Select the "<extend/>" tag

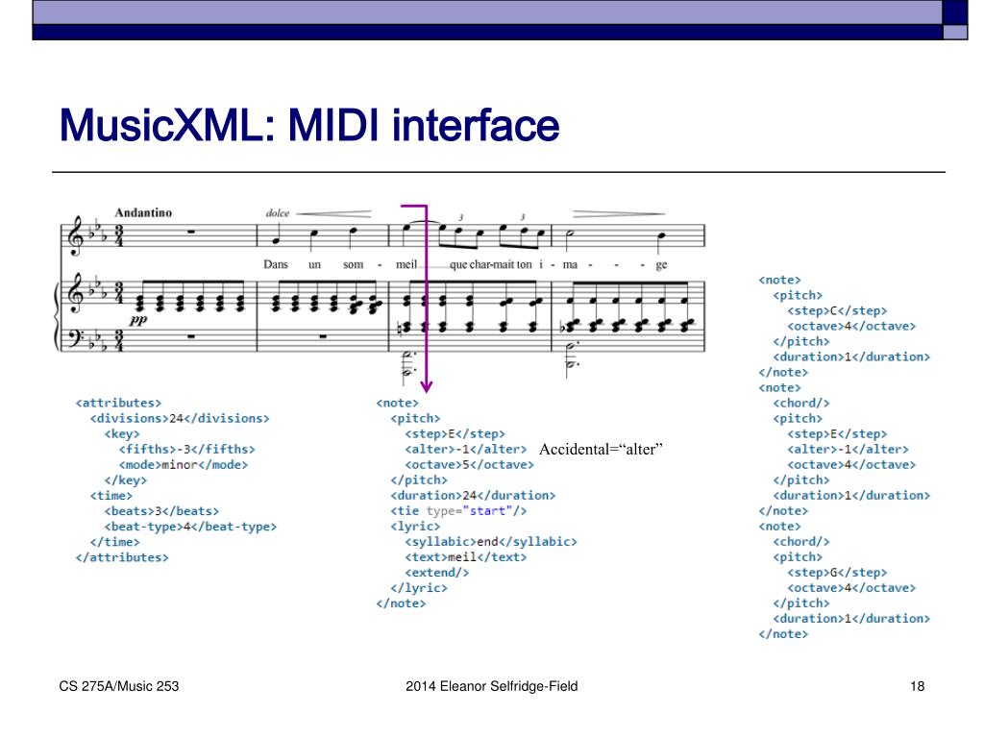(x=437, y=573)
